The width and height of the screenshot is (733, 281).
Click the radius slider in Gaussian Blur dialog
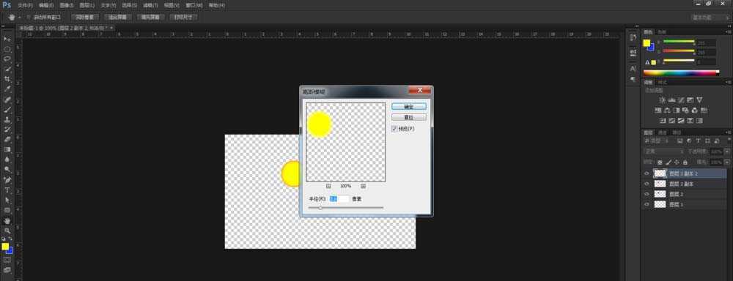click(x=346, y=208)
